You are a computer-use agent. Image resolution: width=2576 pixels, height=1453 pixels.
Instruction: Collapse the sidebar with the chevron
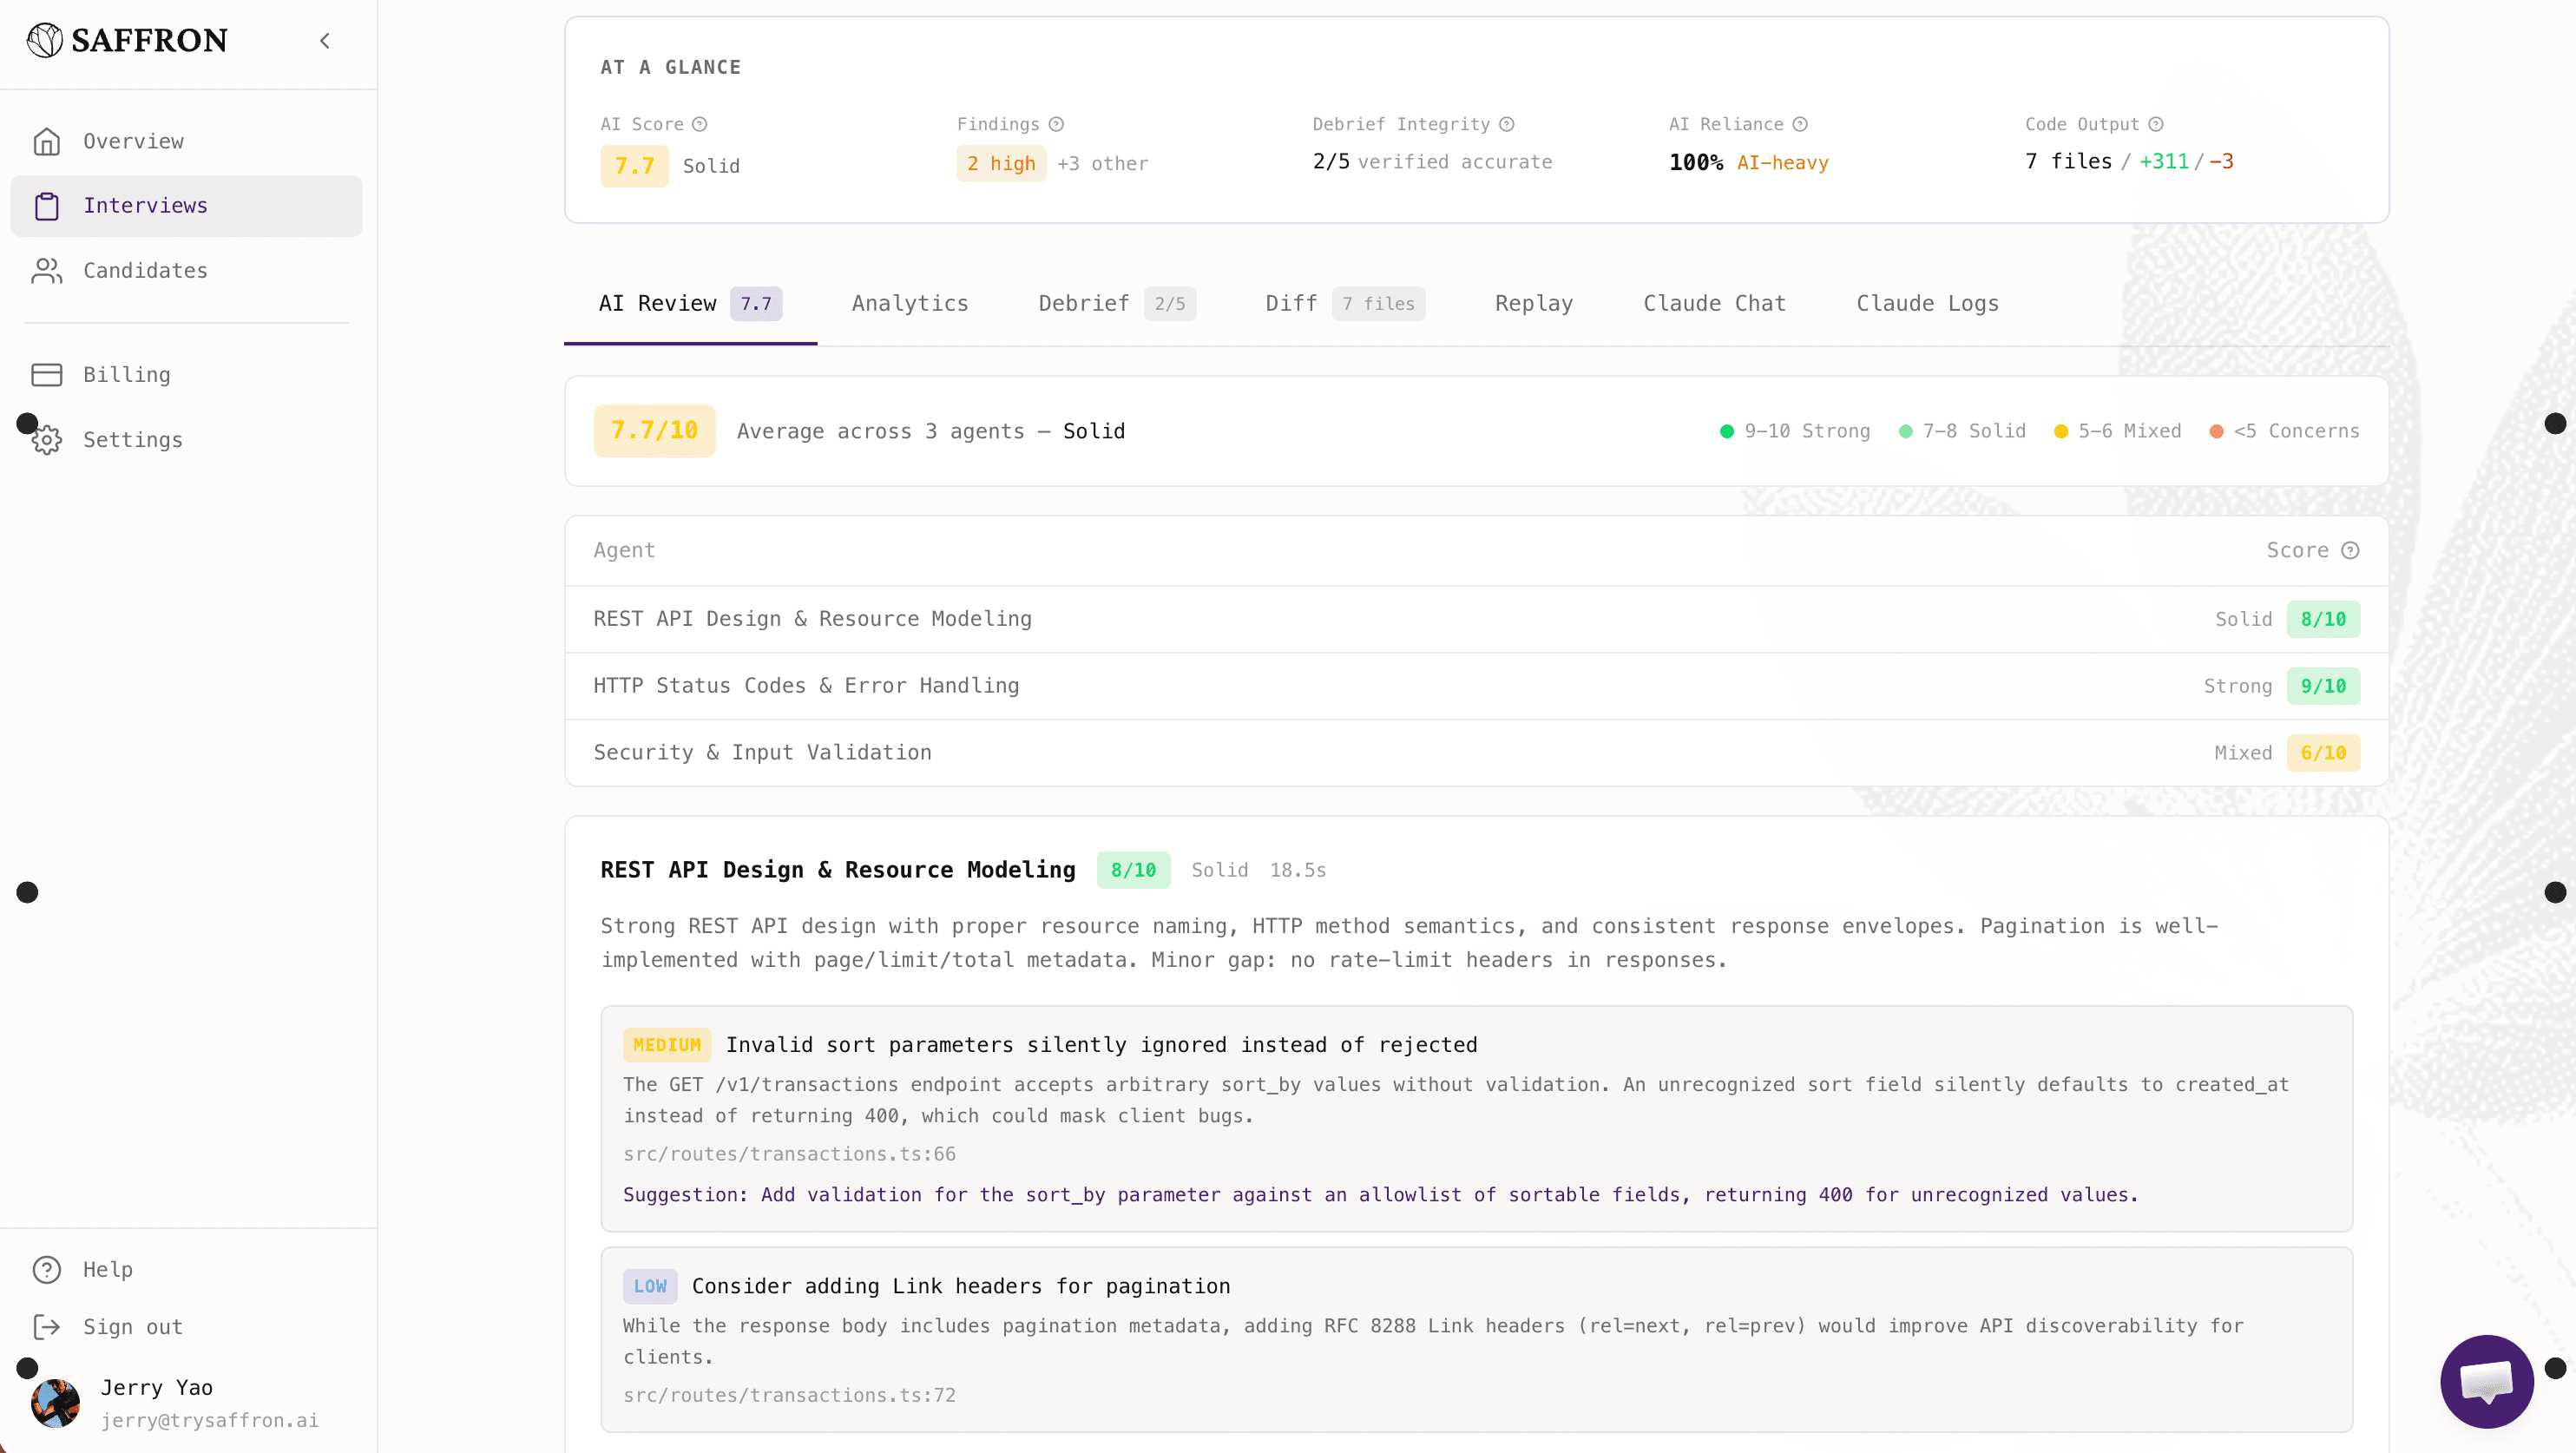click(324, 40)
